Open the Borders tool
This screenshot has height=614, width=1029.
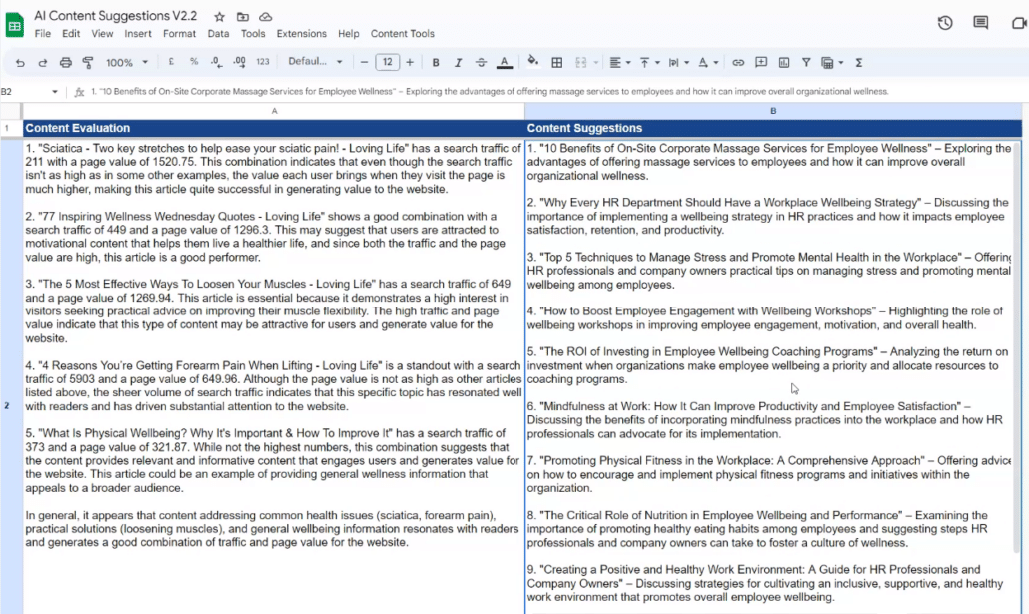557,62
